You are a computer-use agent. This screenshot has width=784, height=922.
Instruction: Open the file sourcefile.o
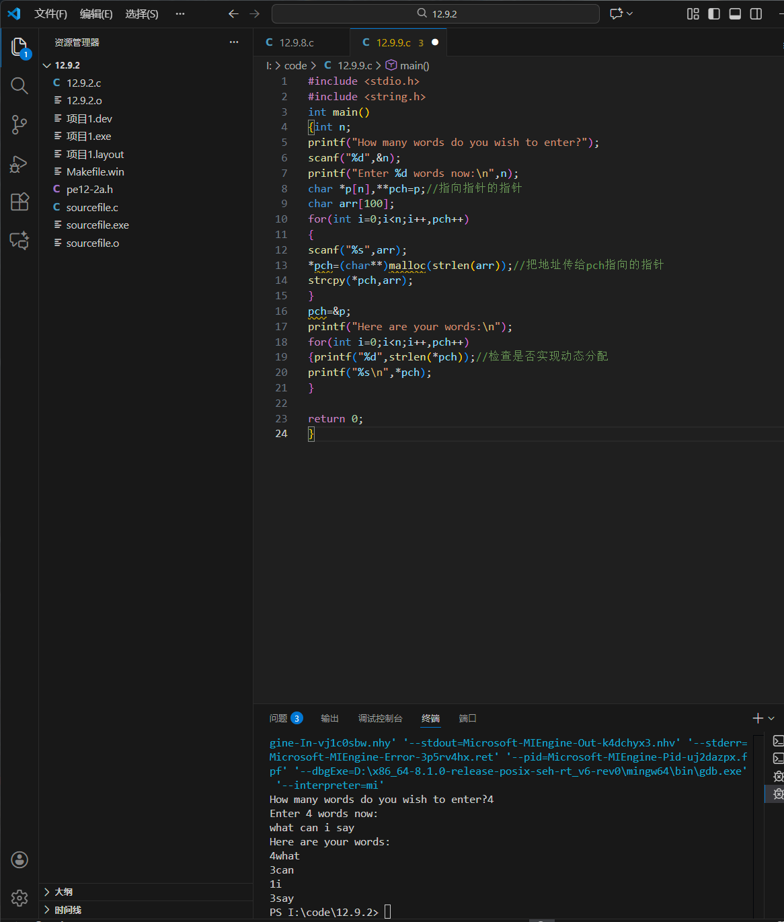pyautogui.click(x=145, y=243)
